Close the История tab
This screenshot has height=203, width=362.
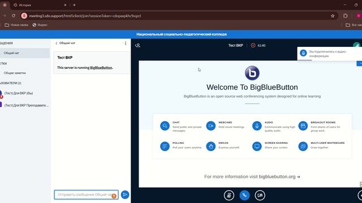[65, 5]
